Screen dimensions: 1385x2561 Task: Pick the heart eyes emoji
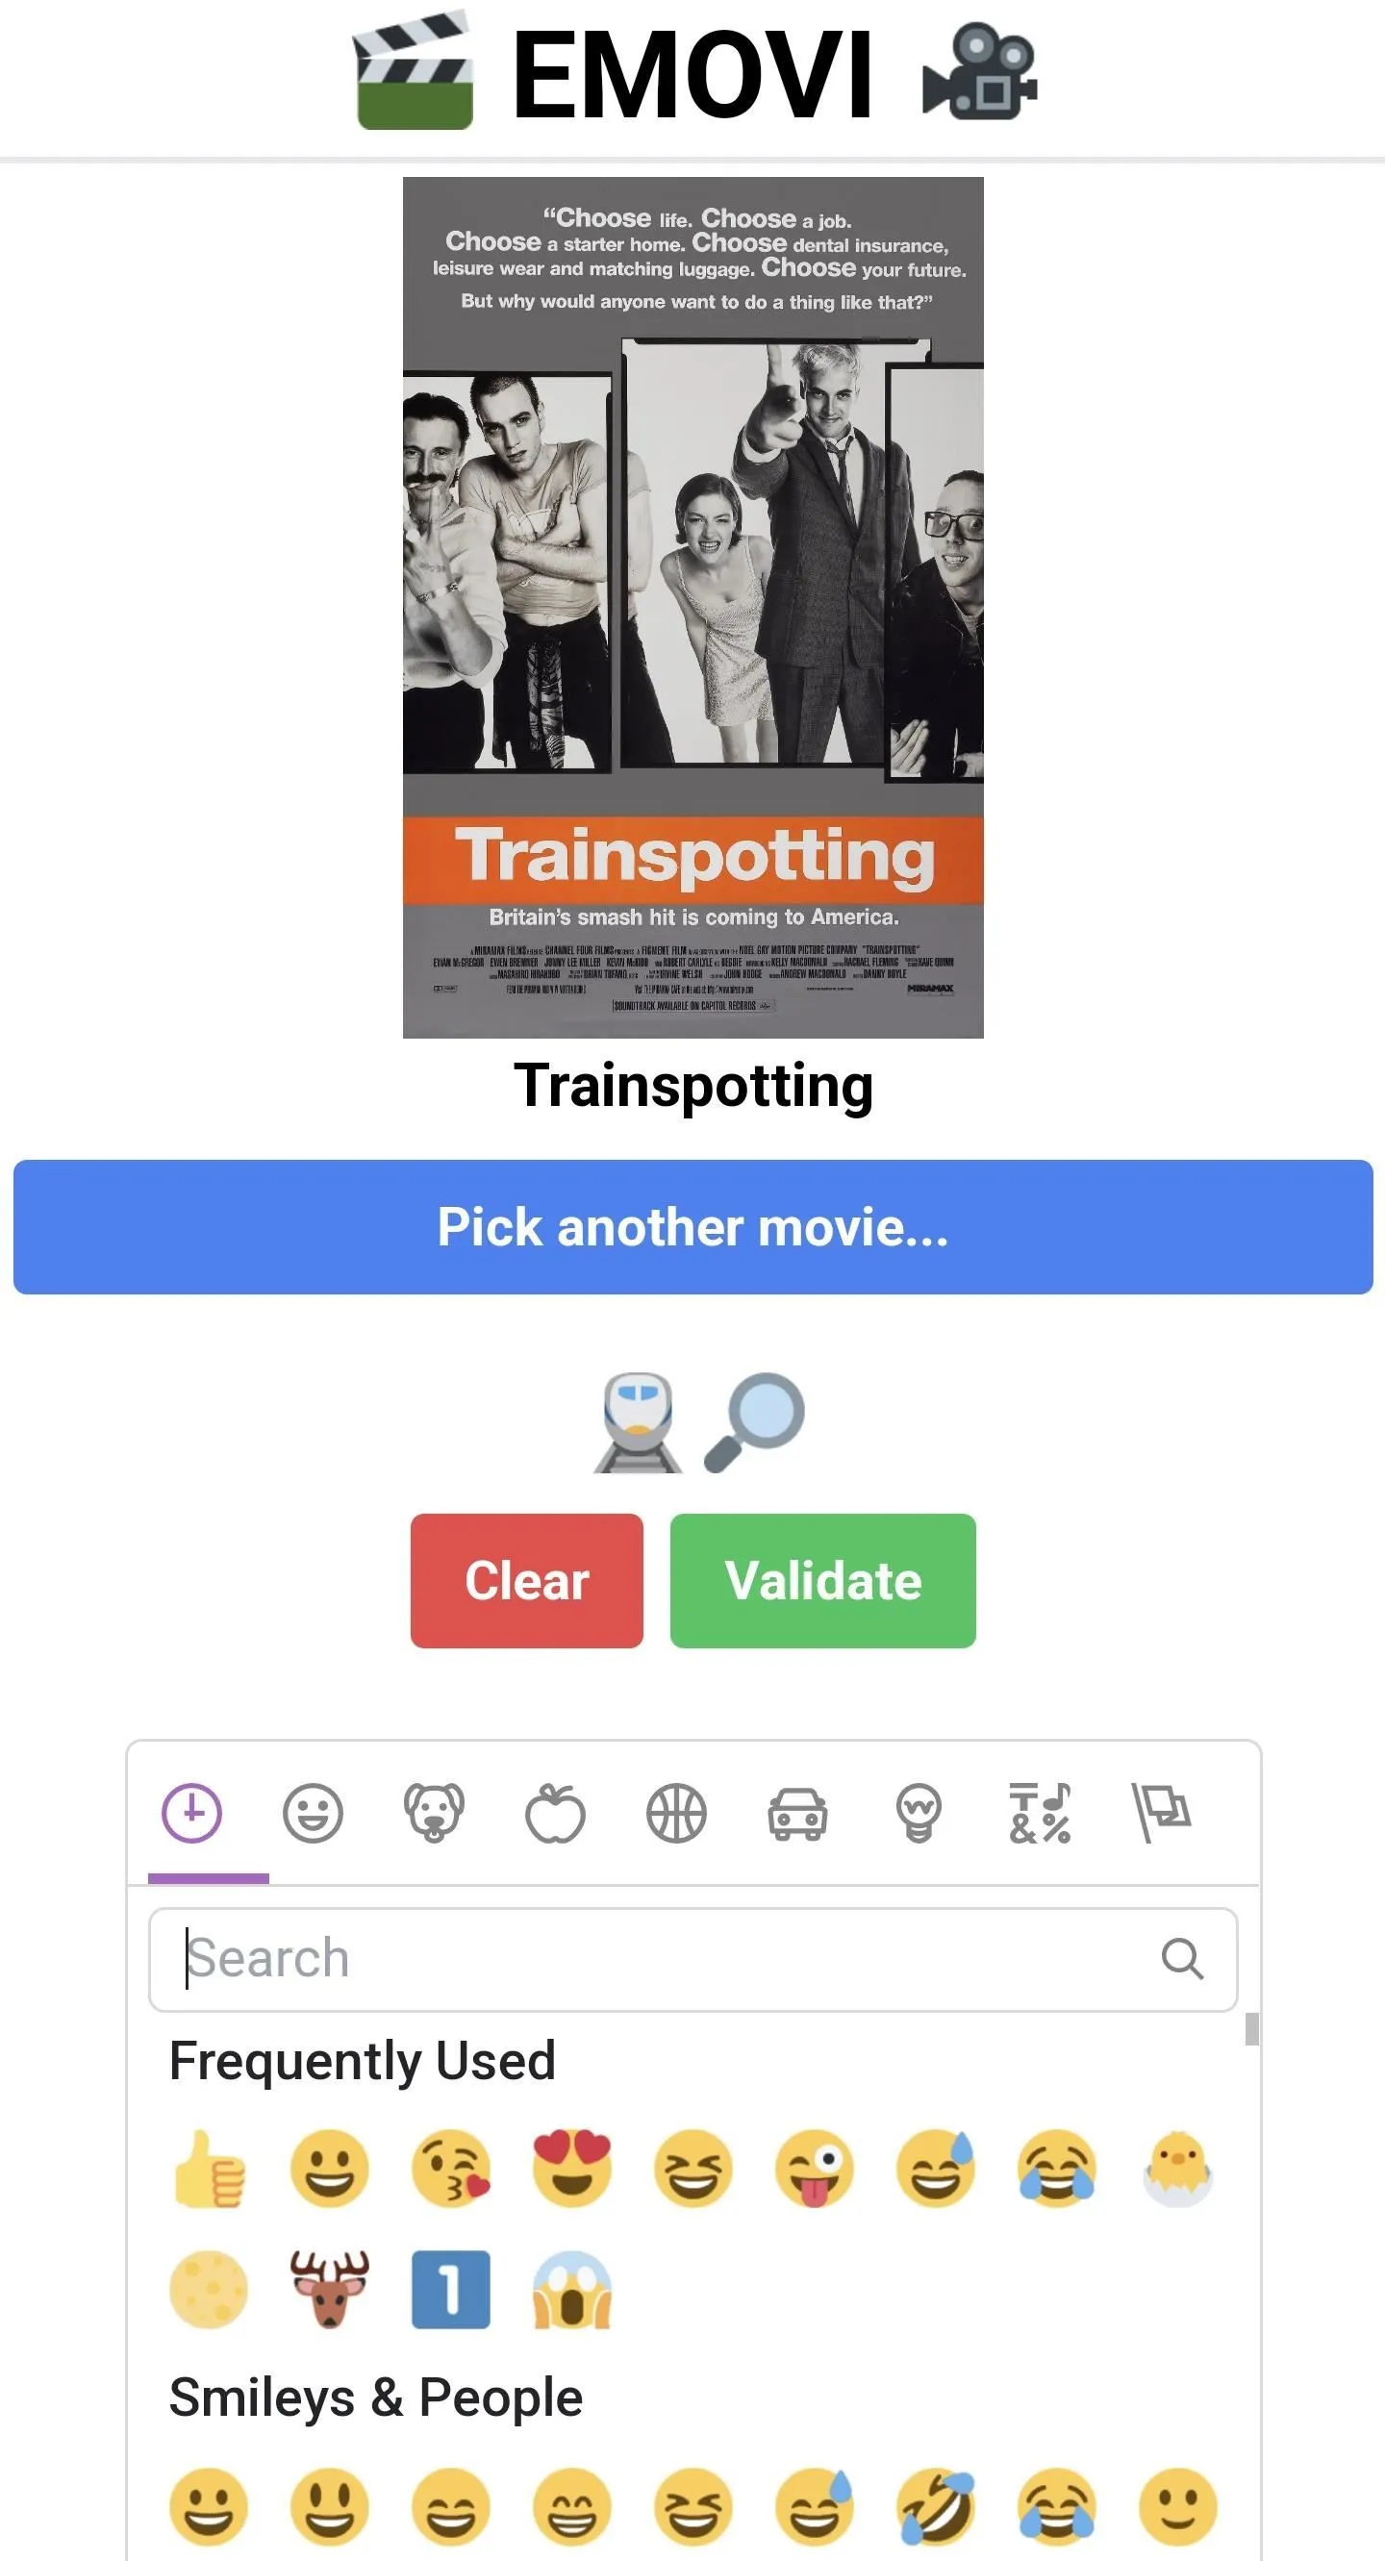coord(571,2169)
